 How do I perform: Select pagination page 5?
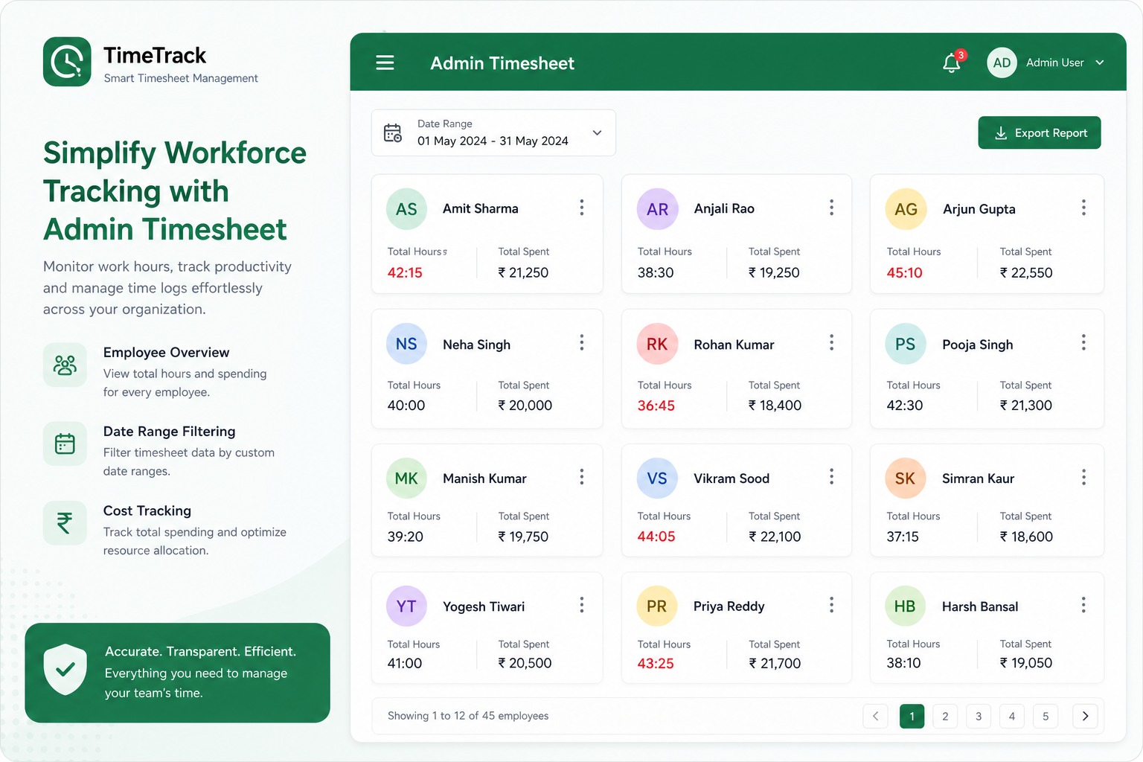click(1046, 716)
